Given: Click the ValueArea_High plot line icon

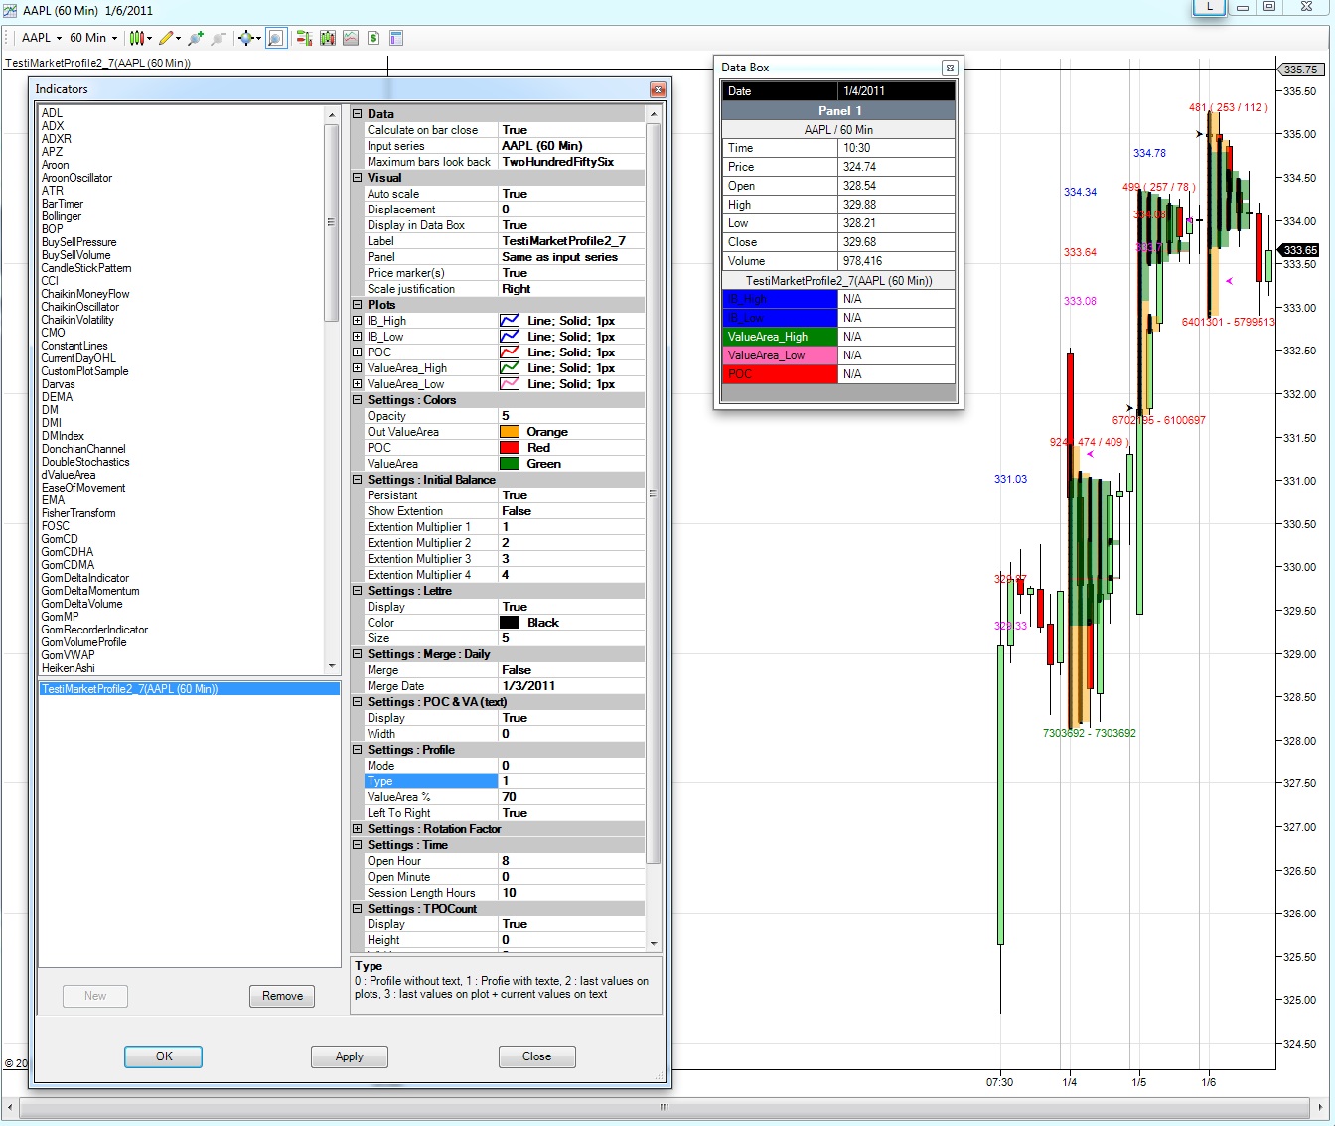Looking at the screenshot, I should [510, 368].
